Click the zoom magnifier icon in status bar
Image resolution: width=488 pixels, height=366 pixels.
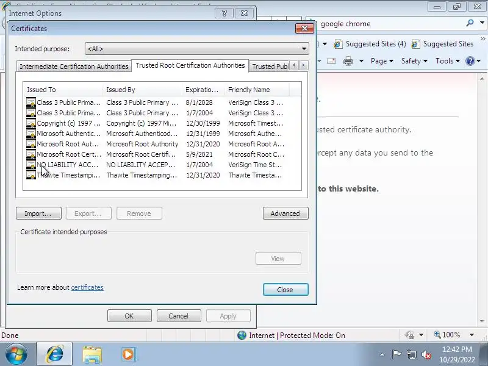(437, 335)
